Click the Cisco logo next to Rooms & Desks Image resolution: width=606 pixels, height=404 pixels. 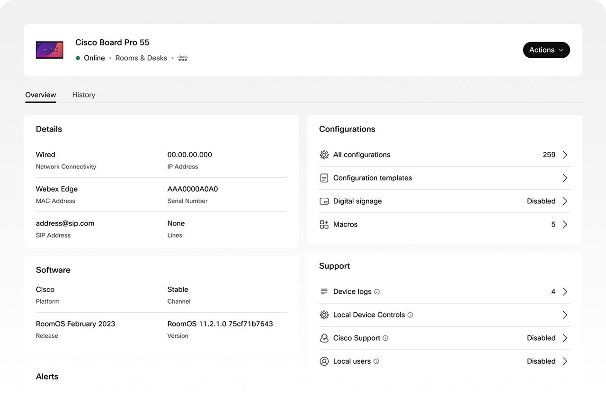[x=182, y=58]
